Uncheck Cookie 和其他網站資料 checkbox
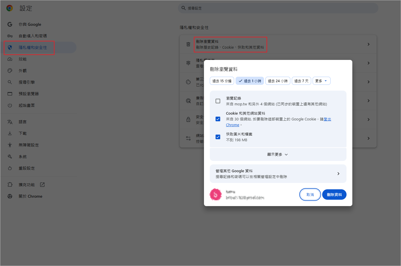The image size is (401, 266). click(x=218, y=119)
